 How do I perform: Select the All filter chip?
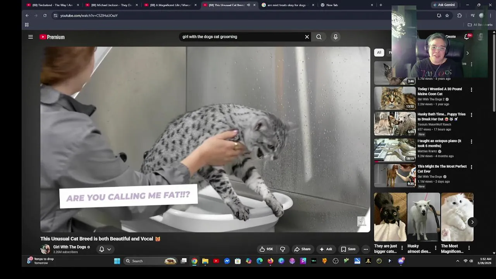(379, 53)
